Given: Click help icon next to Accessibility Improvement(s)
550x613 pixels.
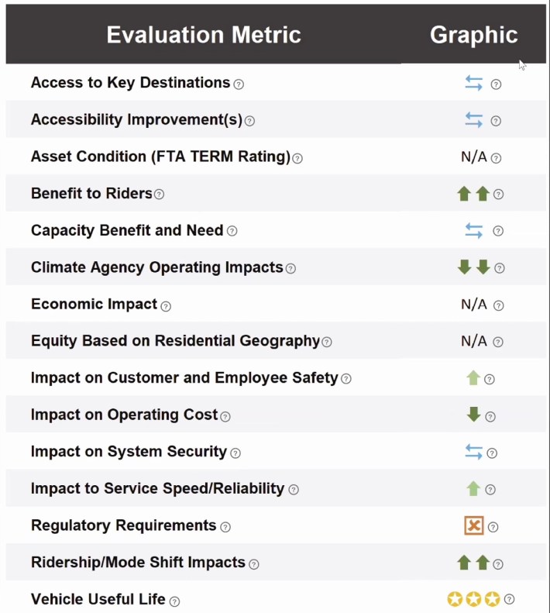Looking at the screenshot, I should 249,121.
